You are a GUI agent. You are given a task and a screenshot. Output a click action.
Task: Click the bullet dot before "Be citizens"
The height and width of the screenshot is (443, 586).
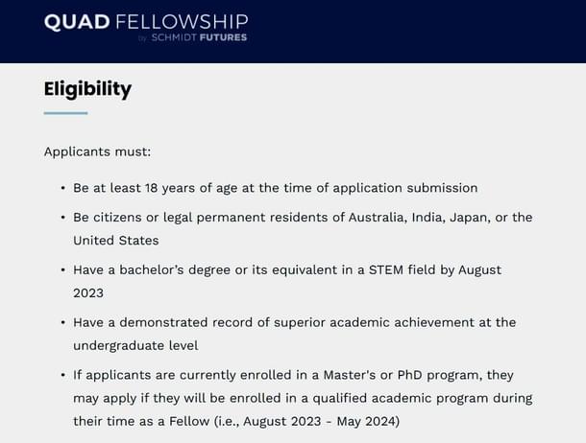pyautogui.click(x=62, y=218)
